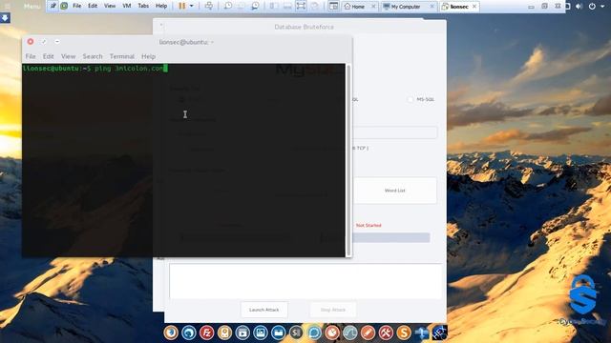The image size is (611, 343).
Task: Click the volume speaker tray icon
Action: tap(579, 7)
